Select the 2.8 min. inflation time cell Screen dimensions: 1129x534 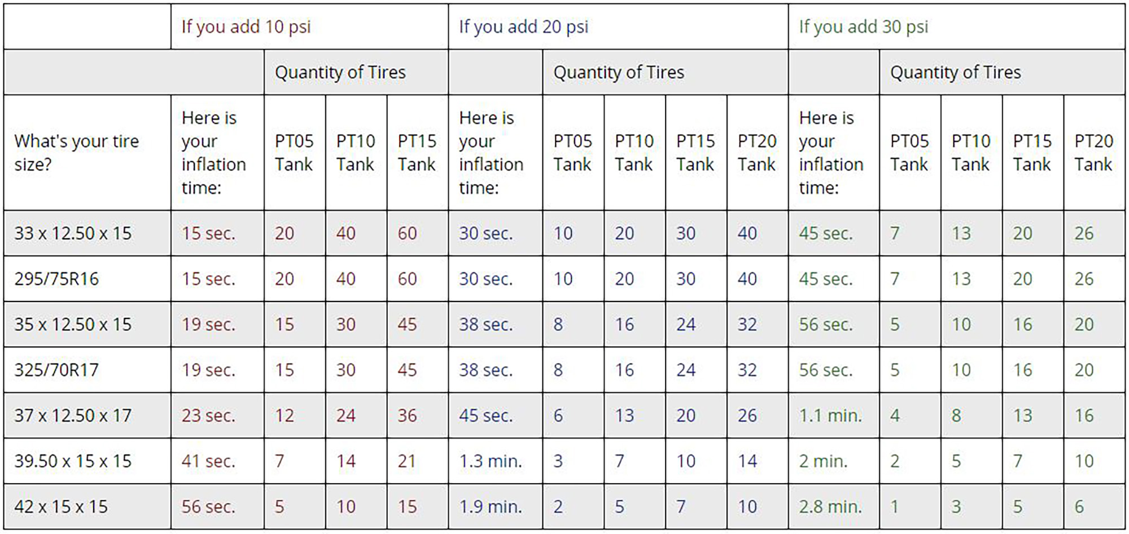pyautogui.click(x=834, y=506)
